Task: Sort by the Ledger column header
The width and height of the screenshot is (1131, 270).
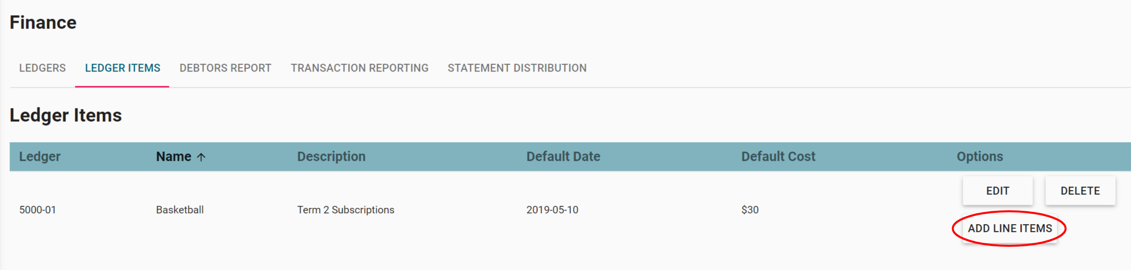Action: [40, 156]
